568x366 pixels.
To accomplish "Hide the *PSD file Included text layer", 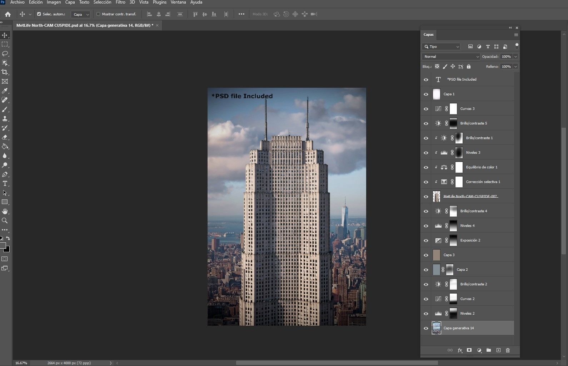I will coord(426,80).
